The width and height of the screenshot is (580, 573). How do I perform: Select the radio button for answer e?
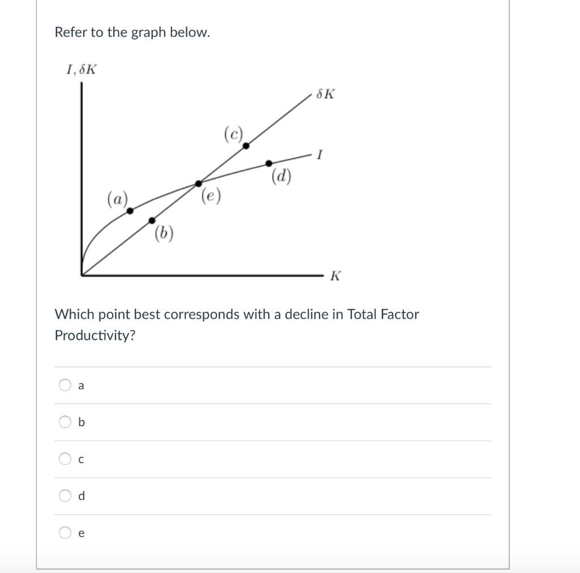(x=65, y=532)
